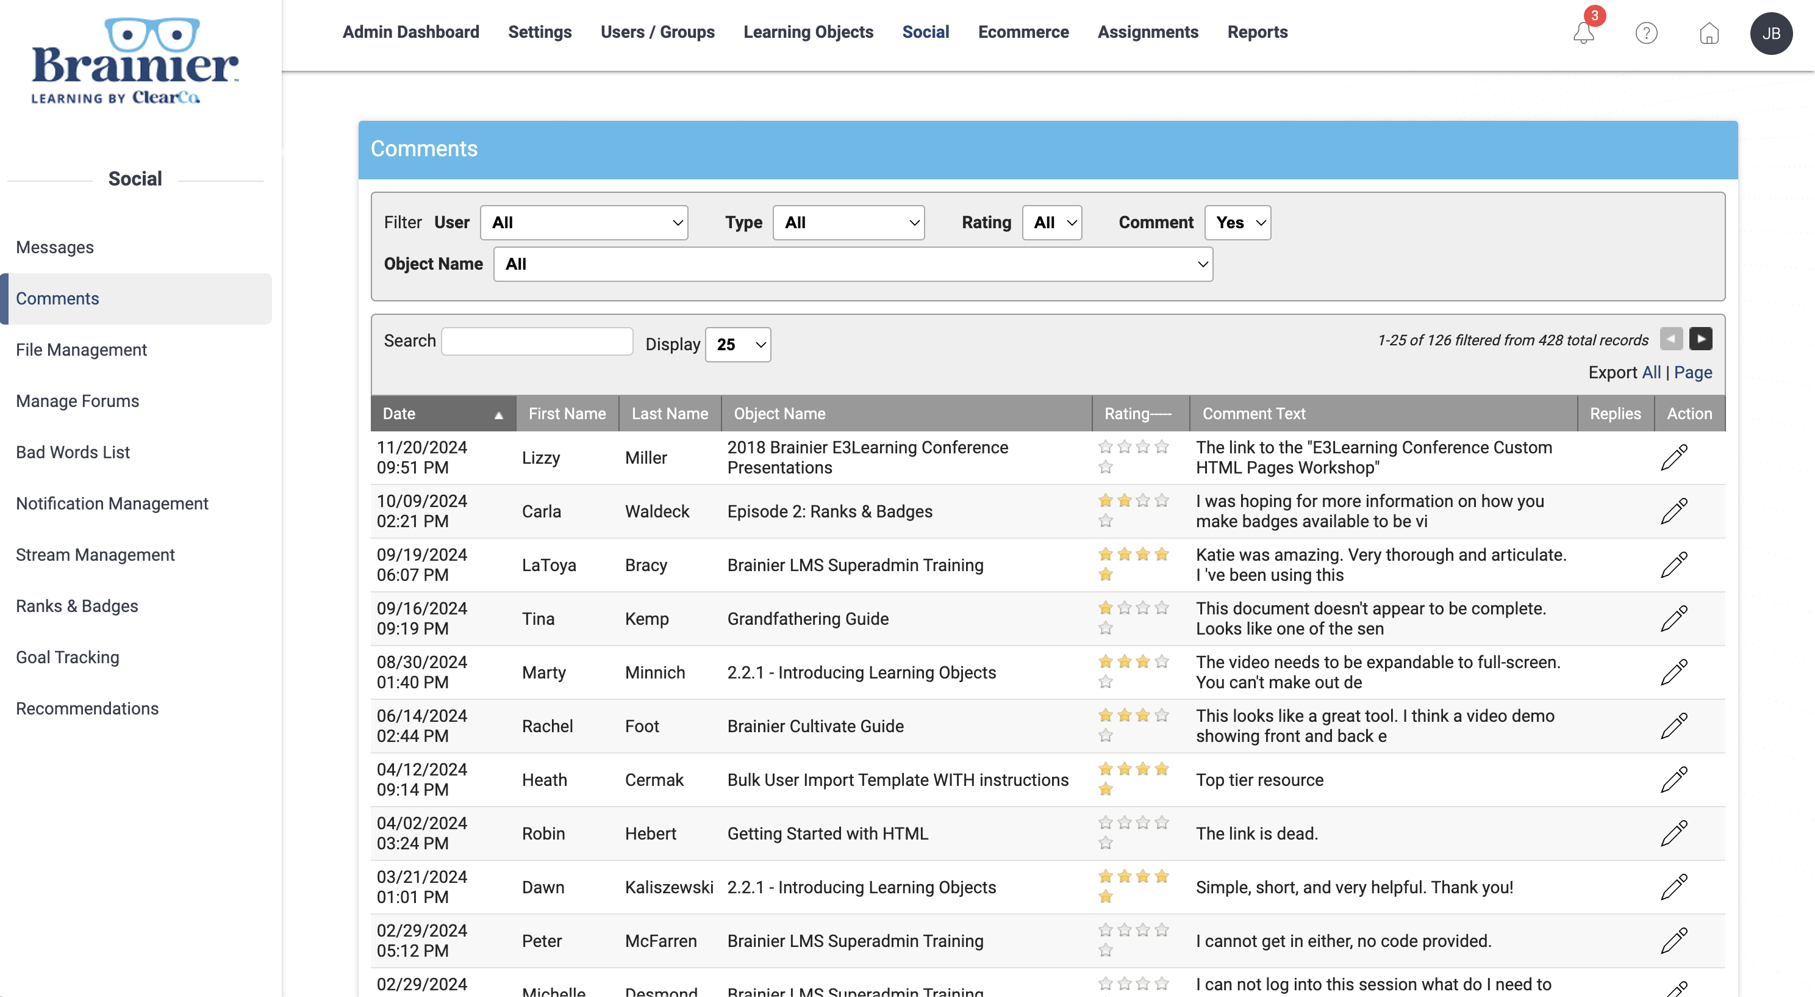Open the Type filter dropdown
The height and width of the screenshot is (997, 1815).
point(848,223)
